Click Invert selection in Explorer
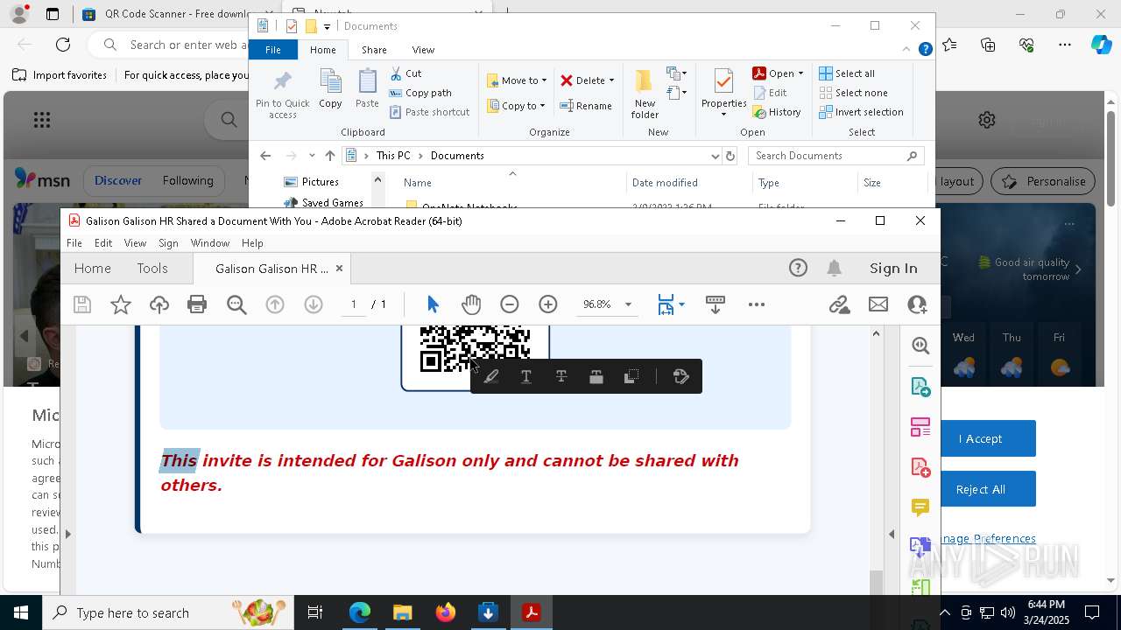Screen dimensions: 1121x630 (861, 112)
